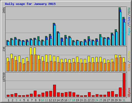Click the yellow 'Visits' legend label
This screenshot has width=132, height=103.
click(x=129, y=56)
